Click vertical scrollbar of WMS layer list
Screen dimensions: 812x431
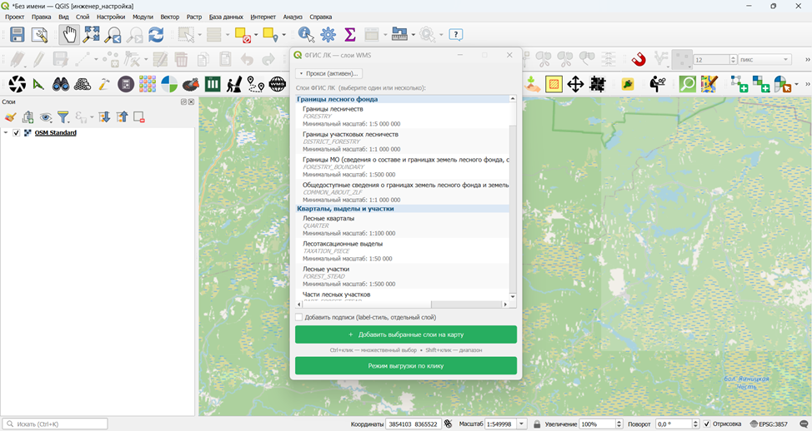click(x=513, y=198)
